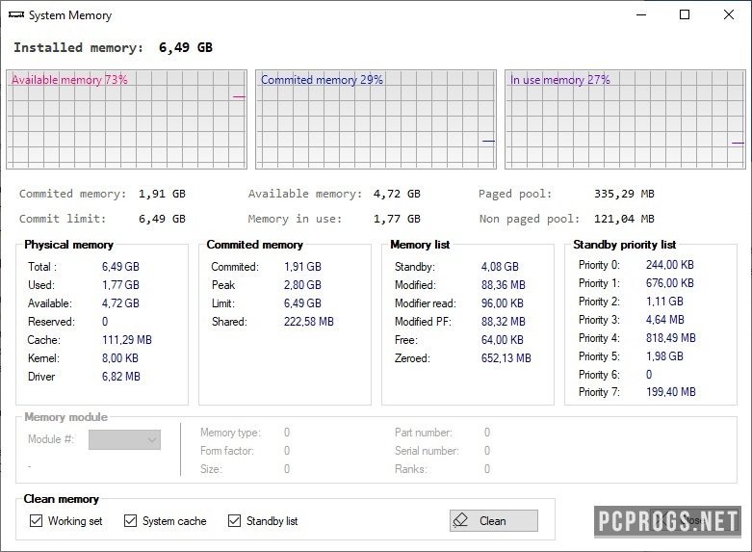Click Priority 0 value 244,00 KB
752x552 pixels.
tap(669, 265)
